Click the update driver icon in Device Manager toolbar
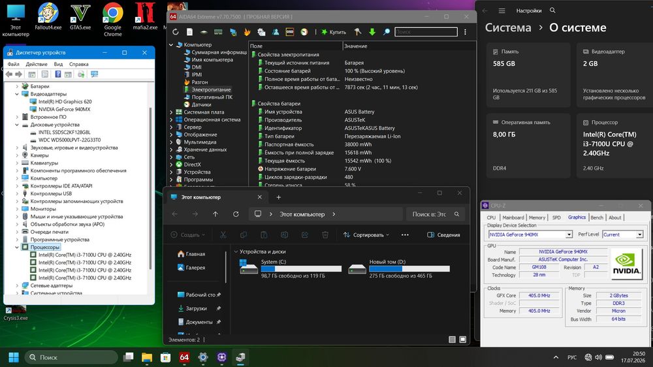This screenshot has width=653, height=367. [81, 74]
